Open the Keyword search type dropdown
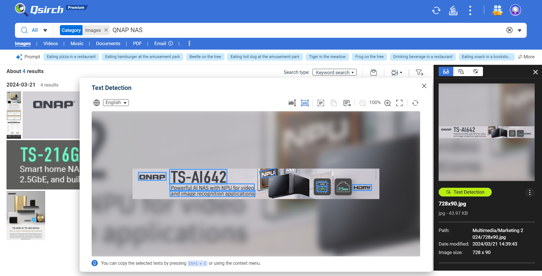This screenshot has height=276, width=542. pyautogui.click(x=334, y=72)
